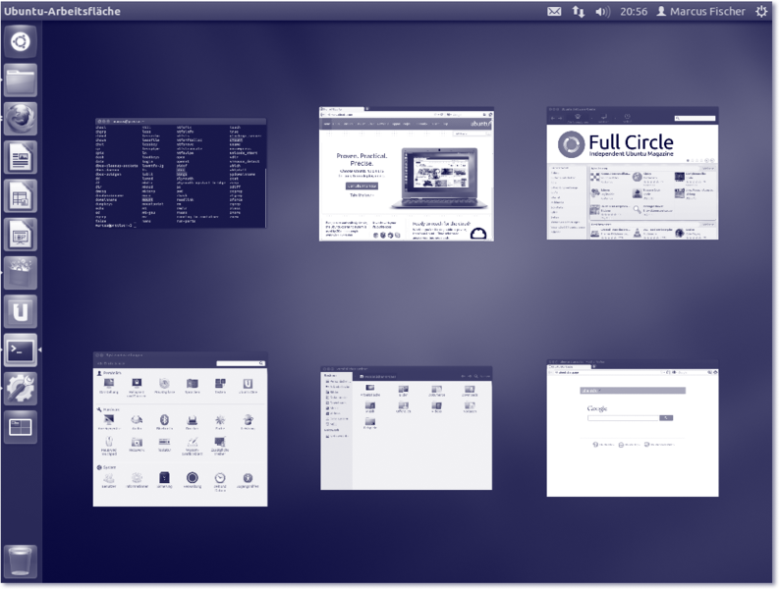The width and height of the screenshot is (779, 589).
Task: Open the Ubuntu Dash home launcher
Action: [21, 41]
